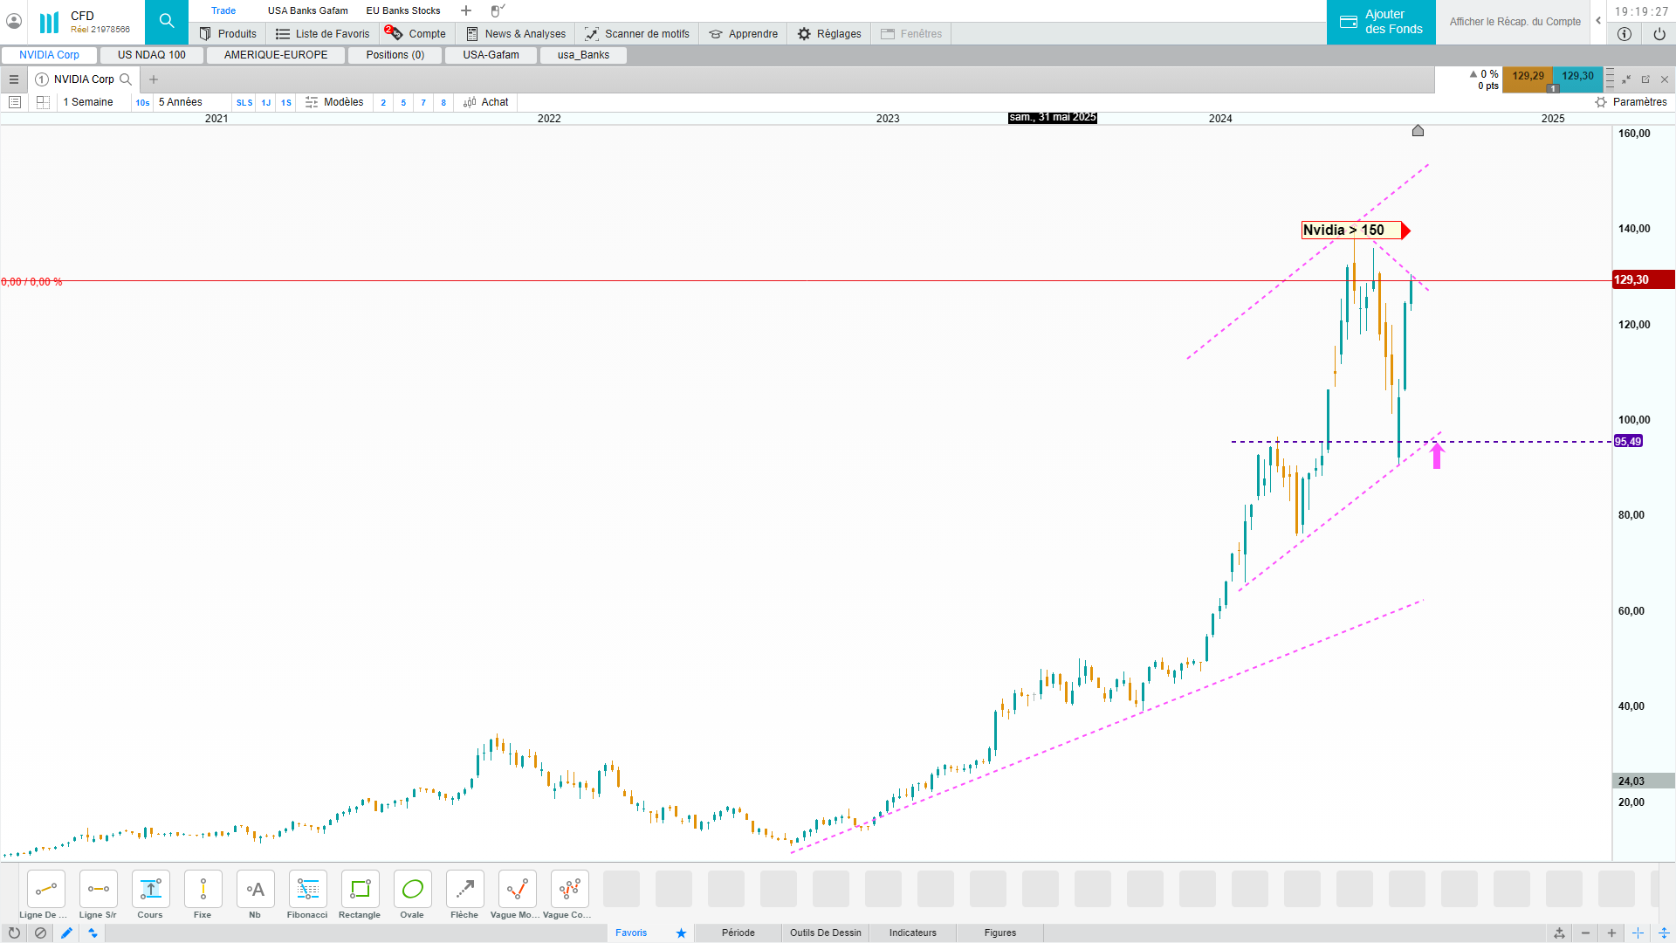Click the blue search magnifier icon

point(167,22)
